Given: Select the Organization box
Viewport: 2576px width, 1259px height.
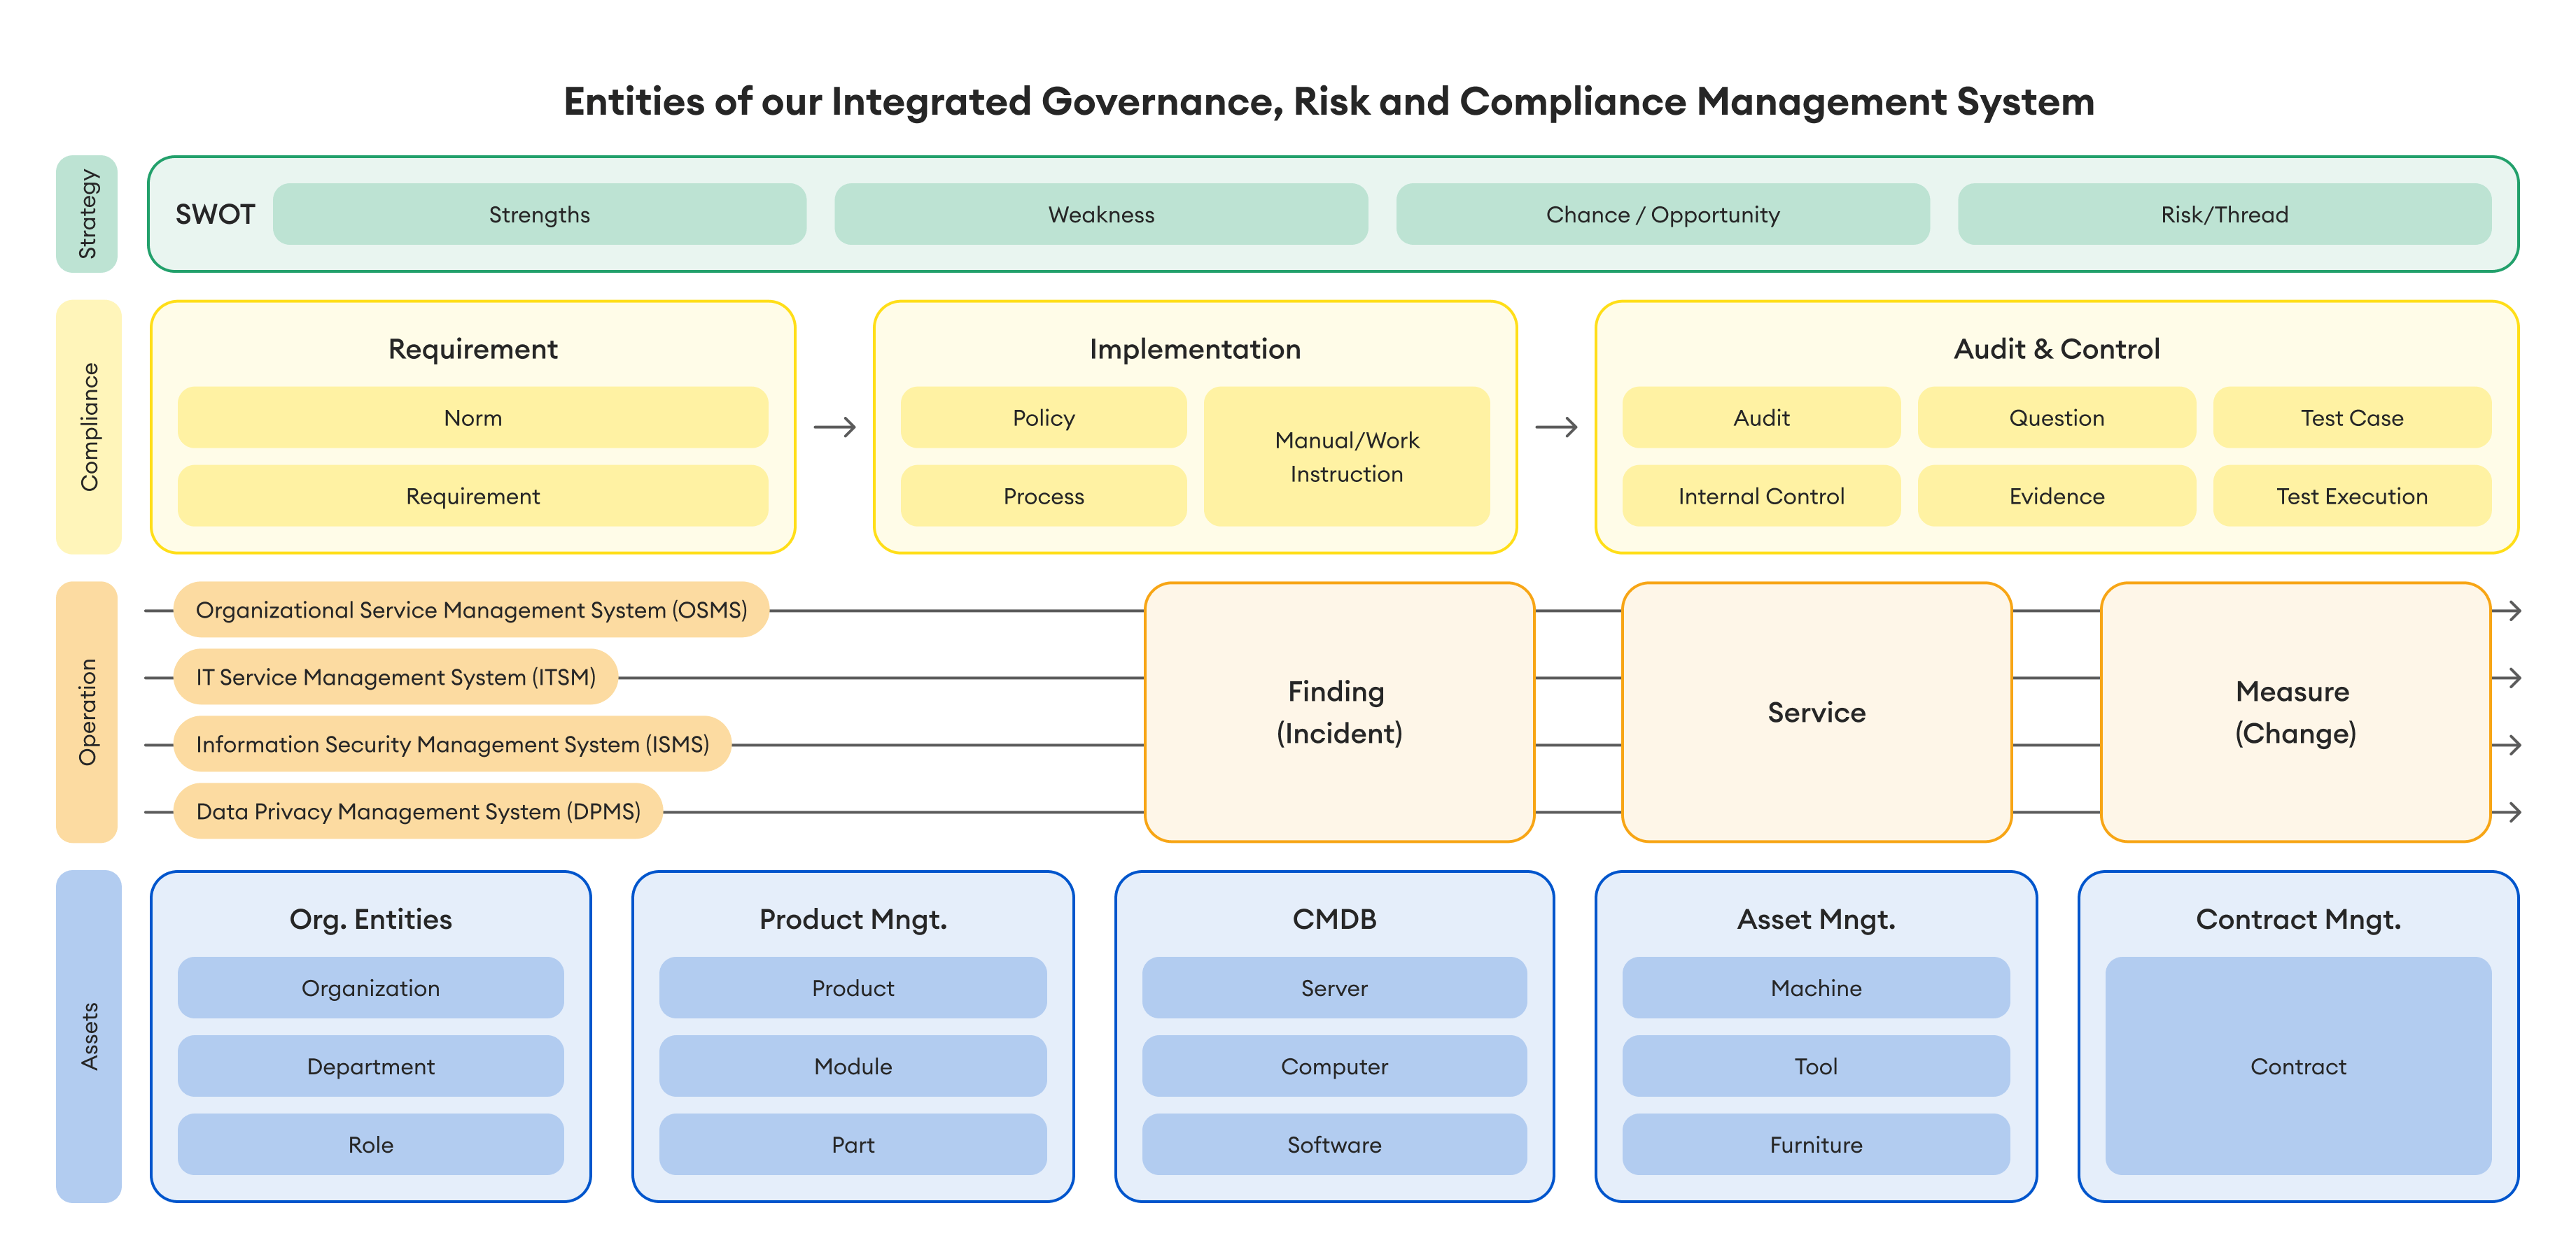Looking at the screenshot, I should pyautogui.click(x=370, y=987).
